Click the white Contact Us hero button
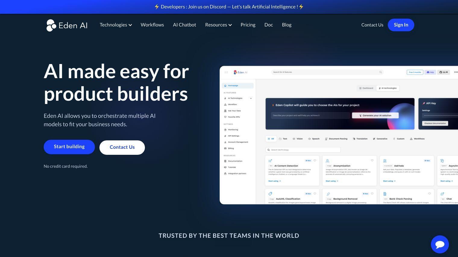Image resolution: width=458 pixels, height=257 pixels. click(x=122, y=148)
